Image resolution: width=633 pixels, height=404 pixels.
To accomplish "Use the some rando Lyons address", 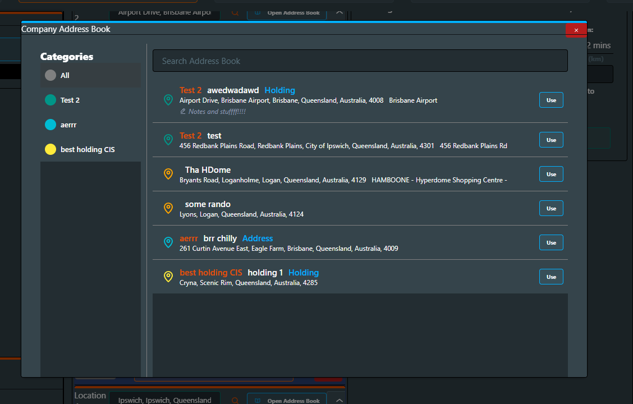I will click(551, 208).
